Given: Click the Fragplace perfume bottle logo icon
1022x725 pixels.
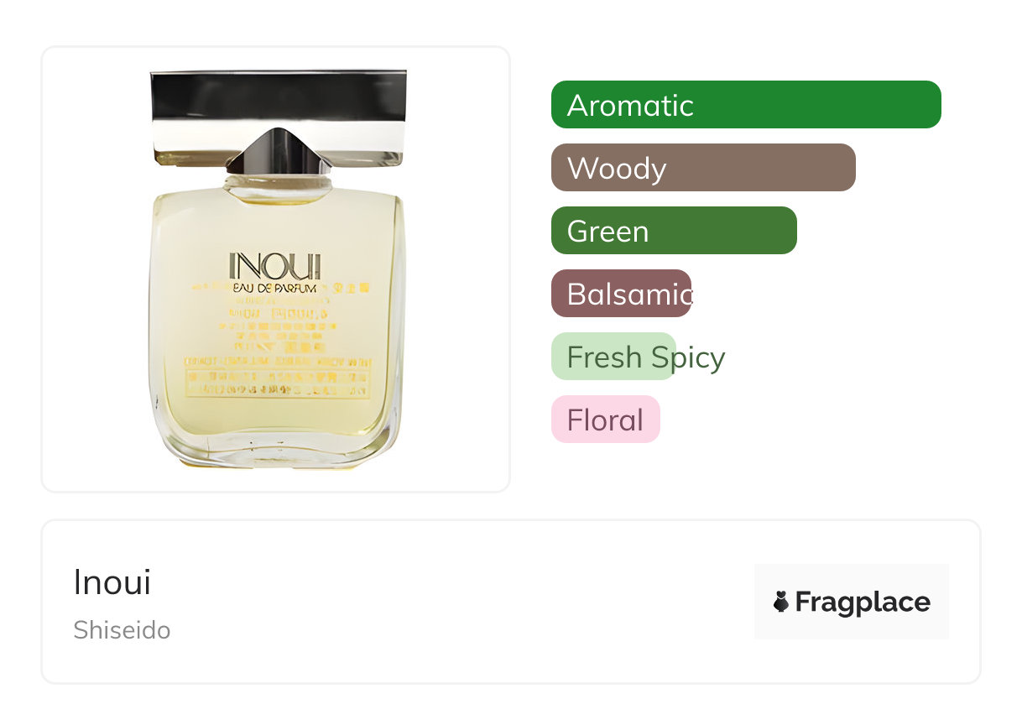Looking at the screenshot, I should (781, 602).
